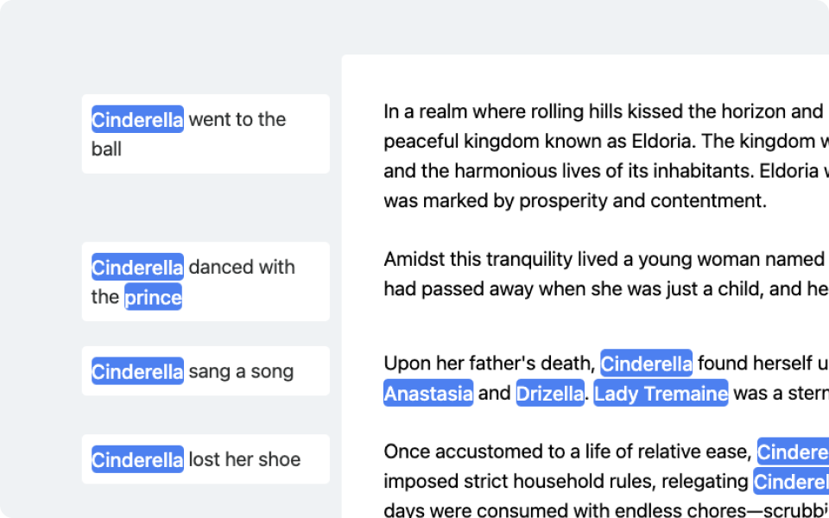Click the word 'ball' in the first card

click(106, 149)
